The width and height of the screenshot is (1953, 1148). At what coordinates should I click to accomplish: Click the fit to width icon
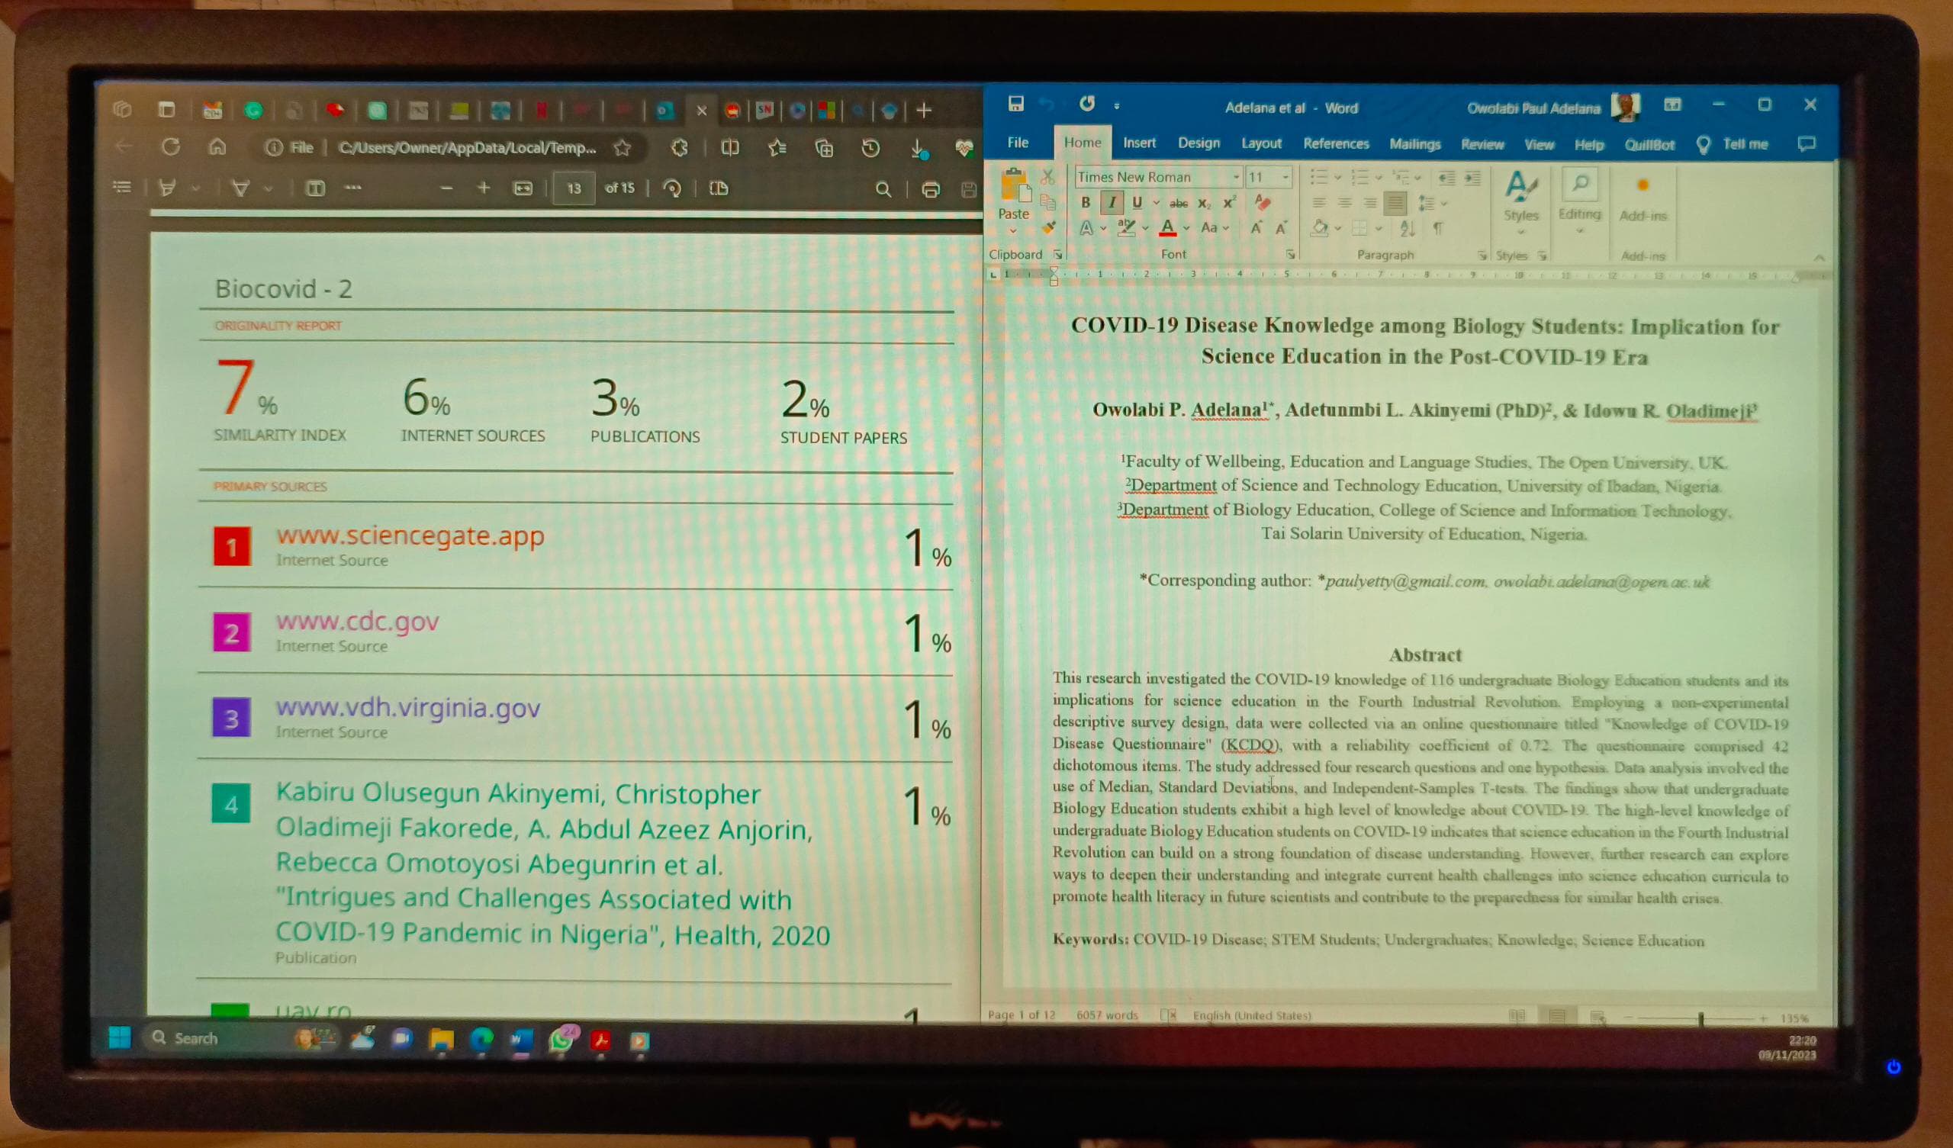523,188
